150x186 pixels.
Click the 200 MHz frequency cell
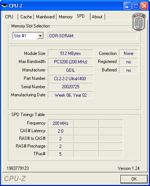pos(61,123)
